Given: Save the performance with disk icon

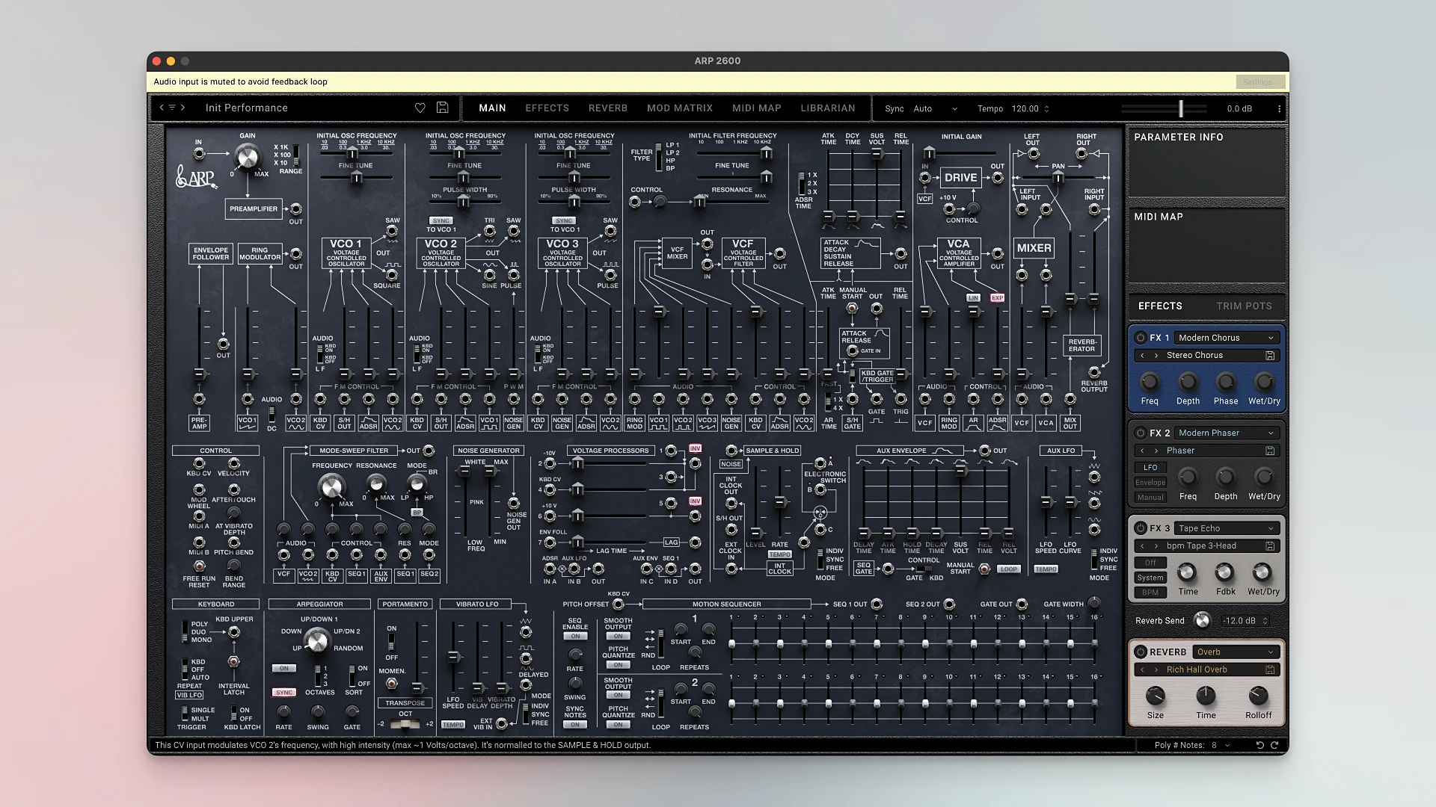Looking at the screenshot, I should tap(442, 108).
